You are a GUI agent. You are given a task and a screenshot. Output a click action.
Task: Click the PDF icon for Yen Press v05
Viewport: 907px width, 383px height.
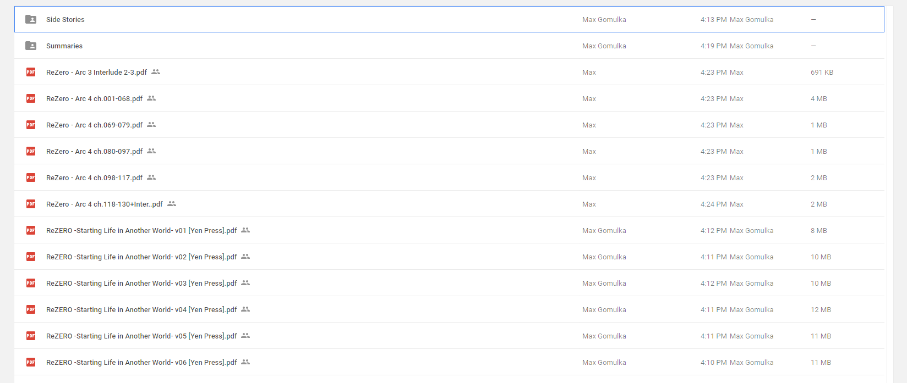point(31,336)
